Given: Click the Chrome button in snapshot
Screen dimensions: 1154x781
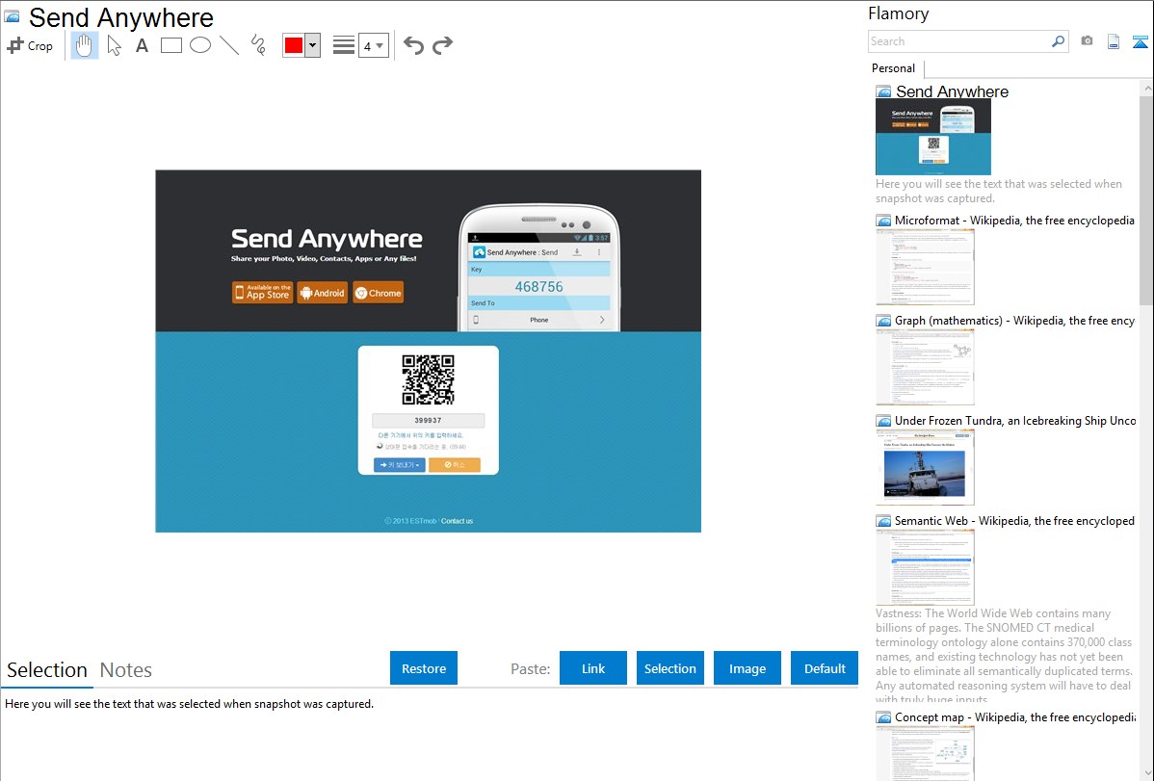Looking at the screenshot, I should click(379, 292).
